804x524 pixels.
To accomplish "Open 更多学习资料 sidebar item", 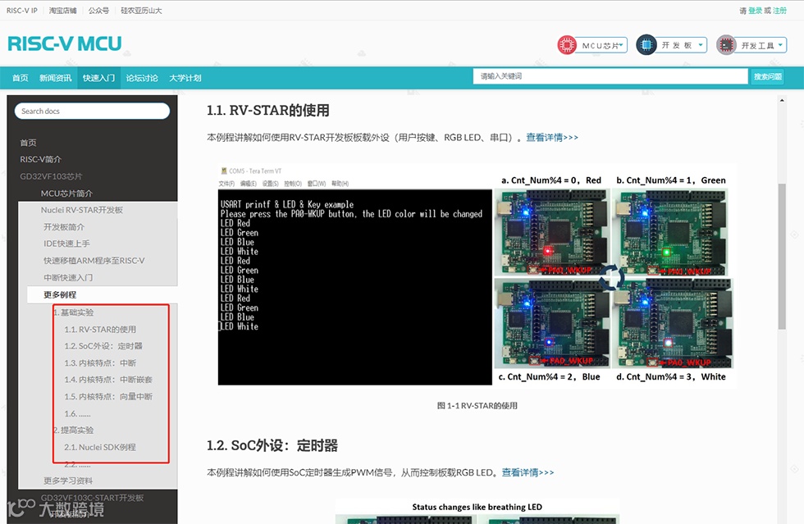I will pyautogui.click(x=68, y=481).
